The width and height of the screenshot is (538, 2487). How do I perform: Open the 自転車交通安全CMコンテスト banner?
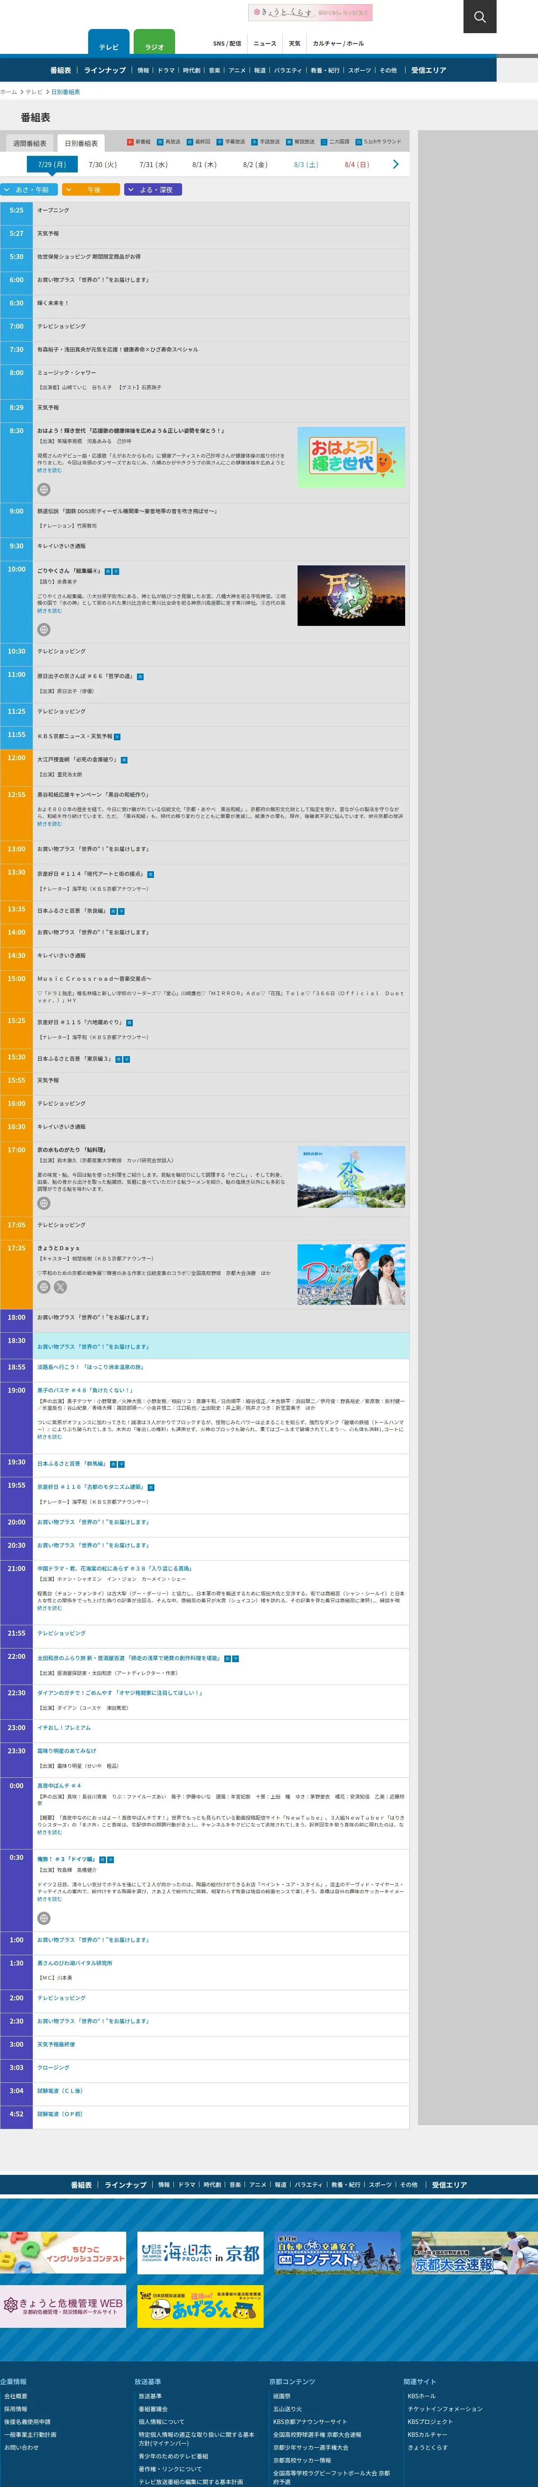point(337,2252)
